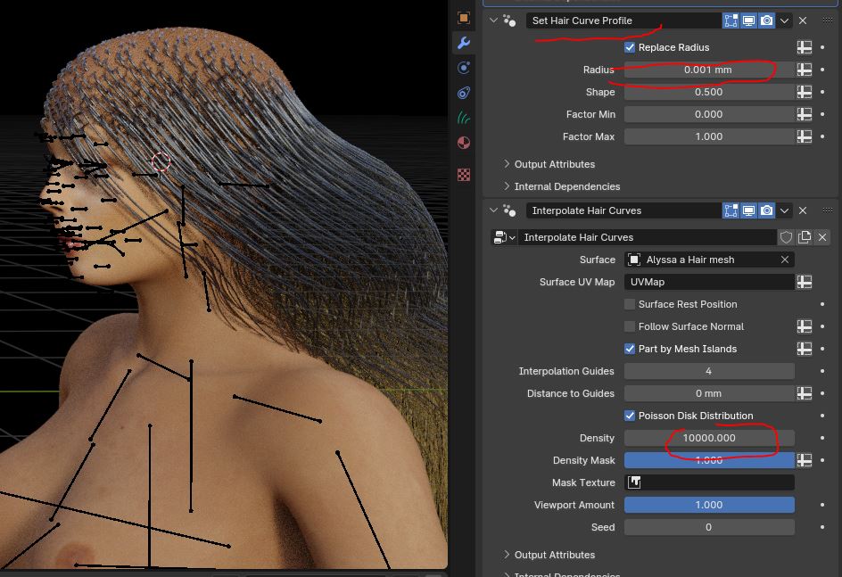Remove the Set Hair Curve Profile modifier
The height and width of the screenshot is (577, 842).
803,21
